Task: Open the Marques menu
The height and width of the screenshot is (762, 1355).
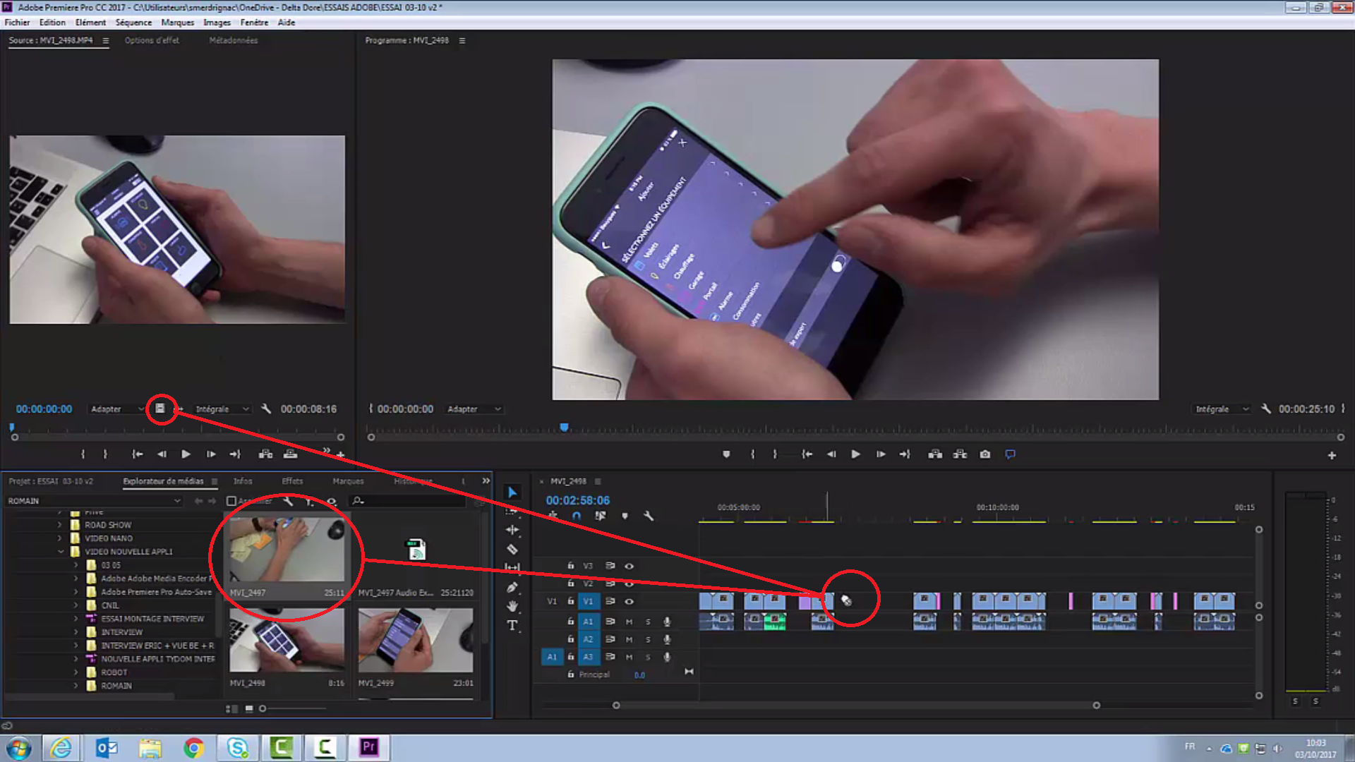Action: pos(177,23)
